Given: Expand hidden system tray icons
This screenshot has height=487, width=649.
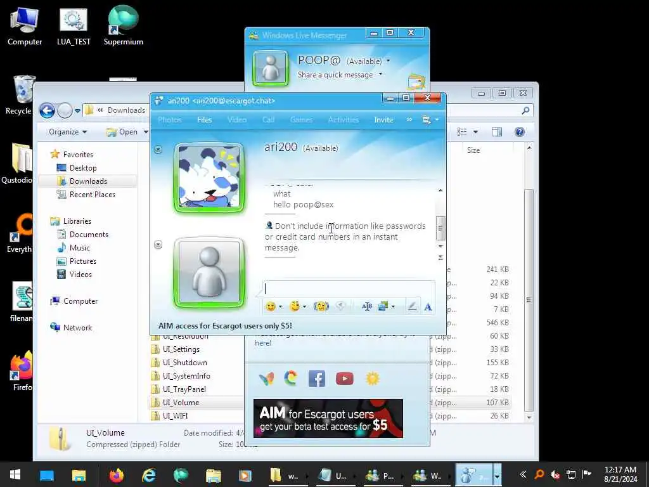Looking at the screenshot, I should [x=523, y=474].
